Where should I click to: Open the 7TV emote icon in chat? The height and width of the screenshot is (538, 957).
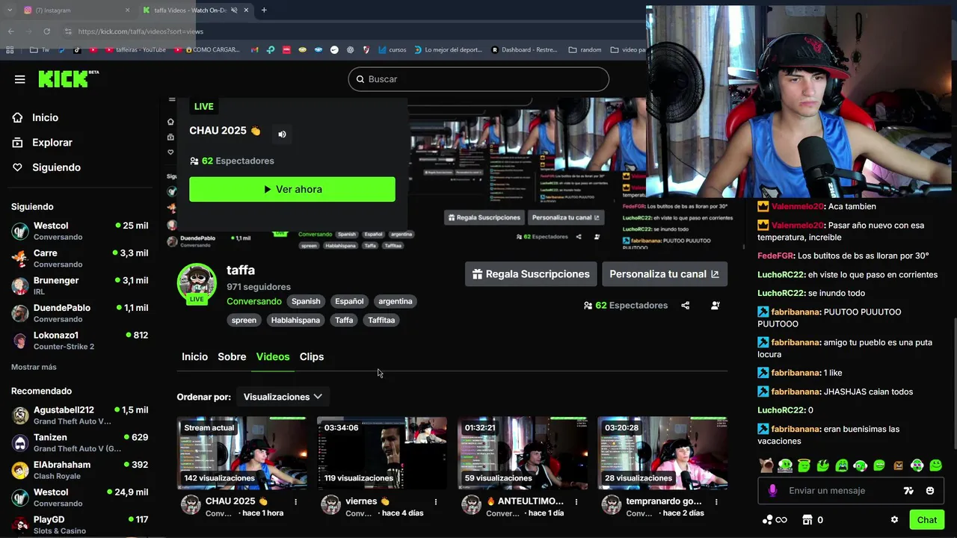tap(908, 491)
